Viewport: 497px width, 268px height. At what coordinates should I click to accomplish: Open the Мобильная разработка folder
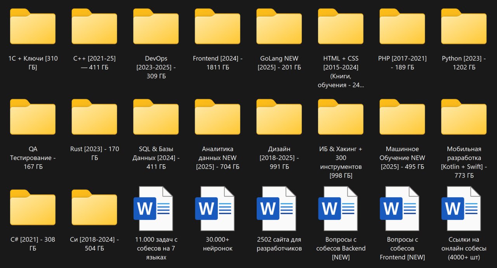tap(464, 117)
